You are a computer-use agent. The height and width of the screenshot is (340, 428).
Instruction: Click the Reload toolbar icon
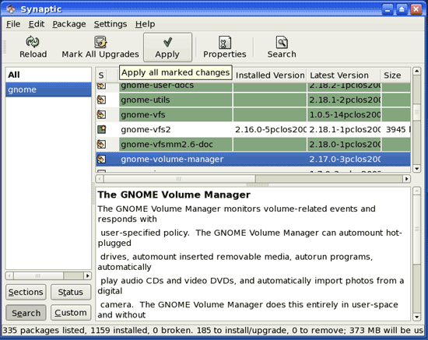pos(33,42)
